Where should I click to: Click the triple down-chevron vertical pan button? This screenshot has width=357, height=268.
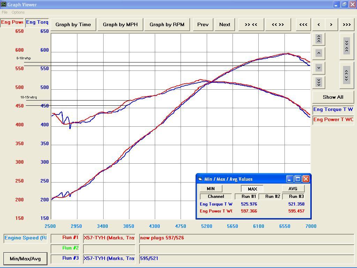click(x=319, y=82)
